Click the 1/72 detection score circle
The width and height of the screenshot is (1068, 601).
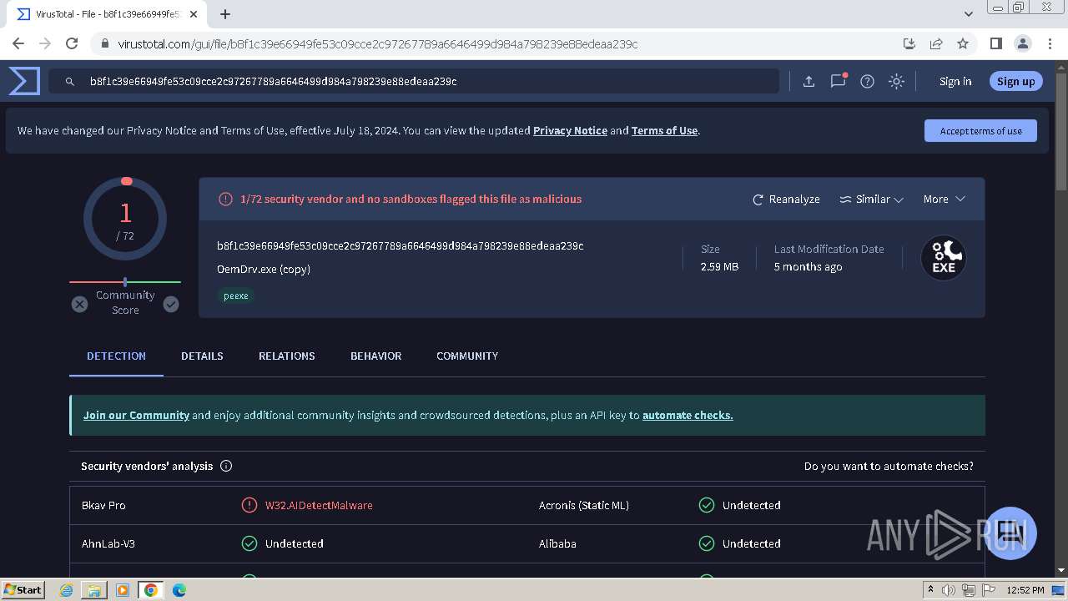tap(125, 220)
